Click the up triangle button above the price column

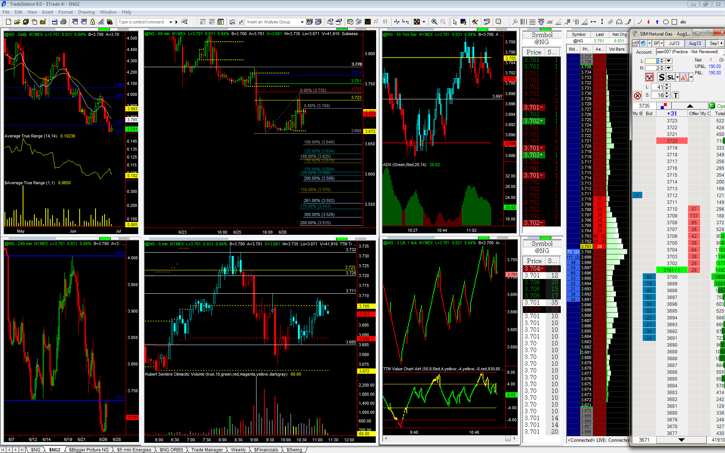point(690,106)
